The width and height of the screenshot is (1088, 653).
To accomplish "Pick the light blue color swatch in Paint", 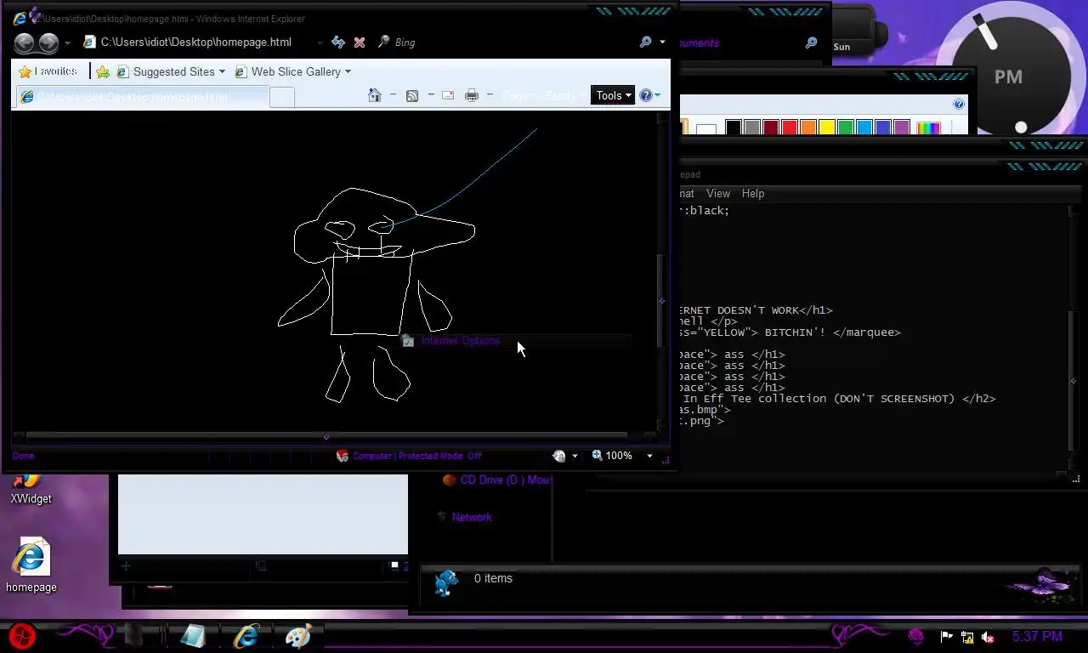I will [x=864, y=128].
